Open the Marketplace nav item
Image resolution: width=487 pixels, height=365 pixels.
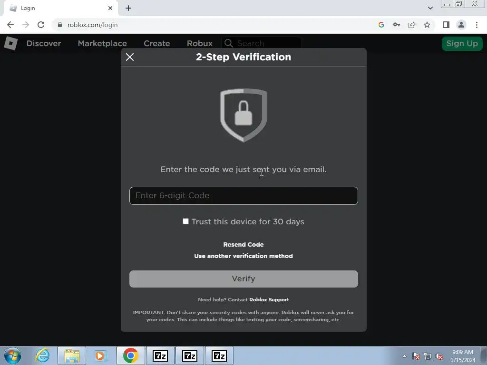(x=102, y=43)
